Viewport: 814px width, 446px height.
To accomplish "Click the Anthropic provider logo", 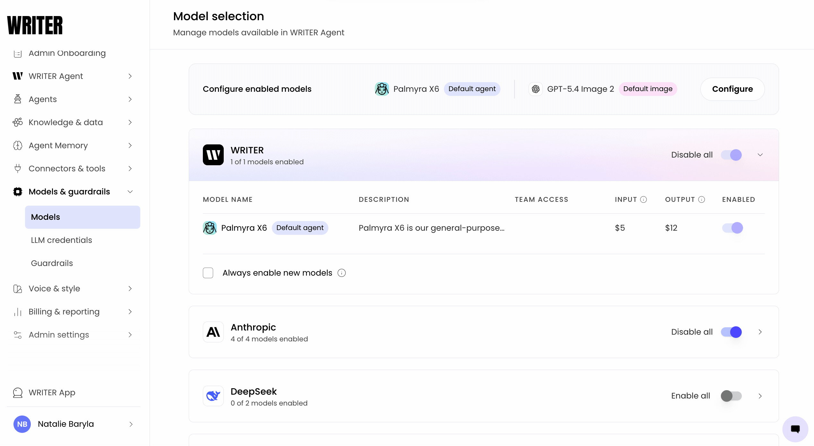I will coord(213,332).
